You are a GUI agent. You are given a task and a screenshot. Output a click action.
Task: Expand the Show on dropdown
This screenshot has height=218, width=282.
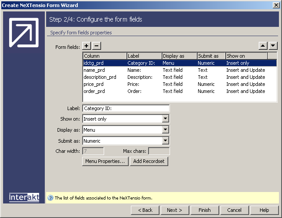[x=165, y=119]
